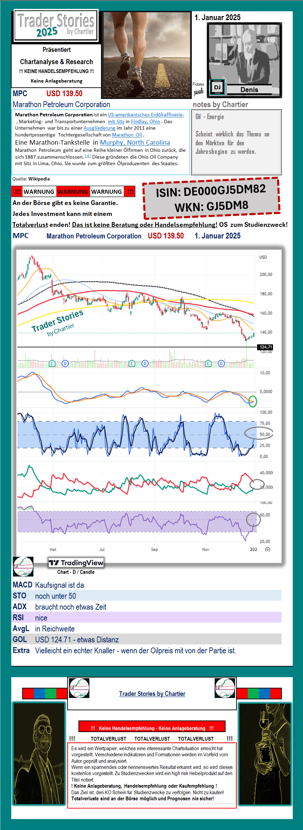The image size is (303, 830).
Task: Pick the green swatch in left color strip
Action: 50,694
